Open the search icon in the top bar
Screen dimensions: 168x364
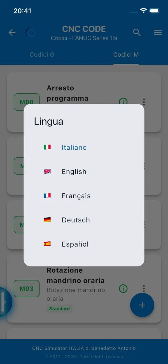137,33
